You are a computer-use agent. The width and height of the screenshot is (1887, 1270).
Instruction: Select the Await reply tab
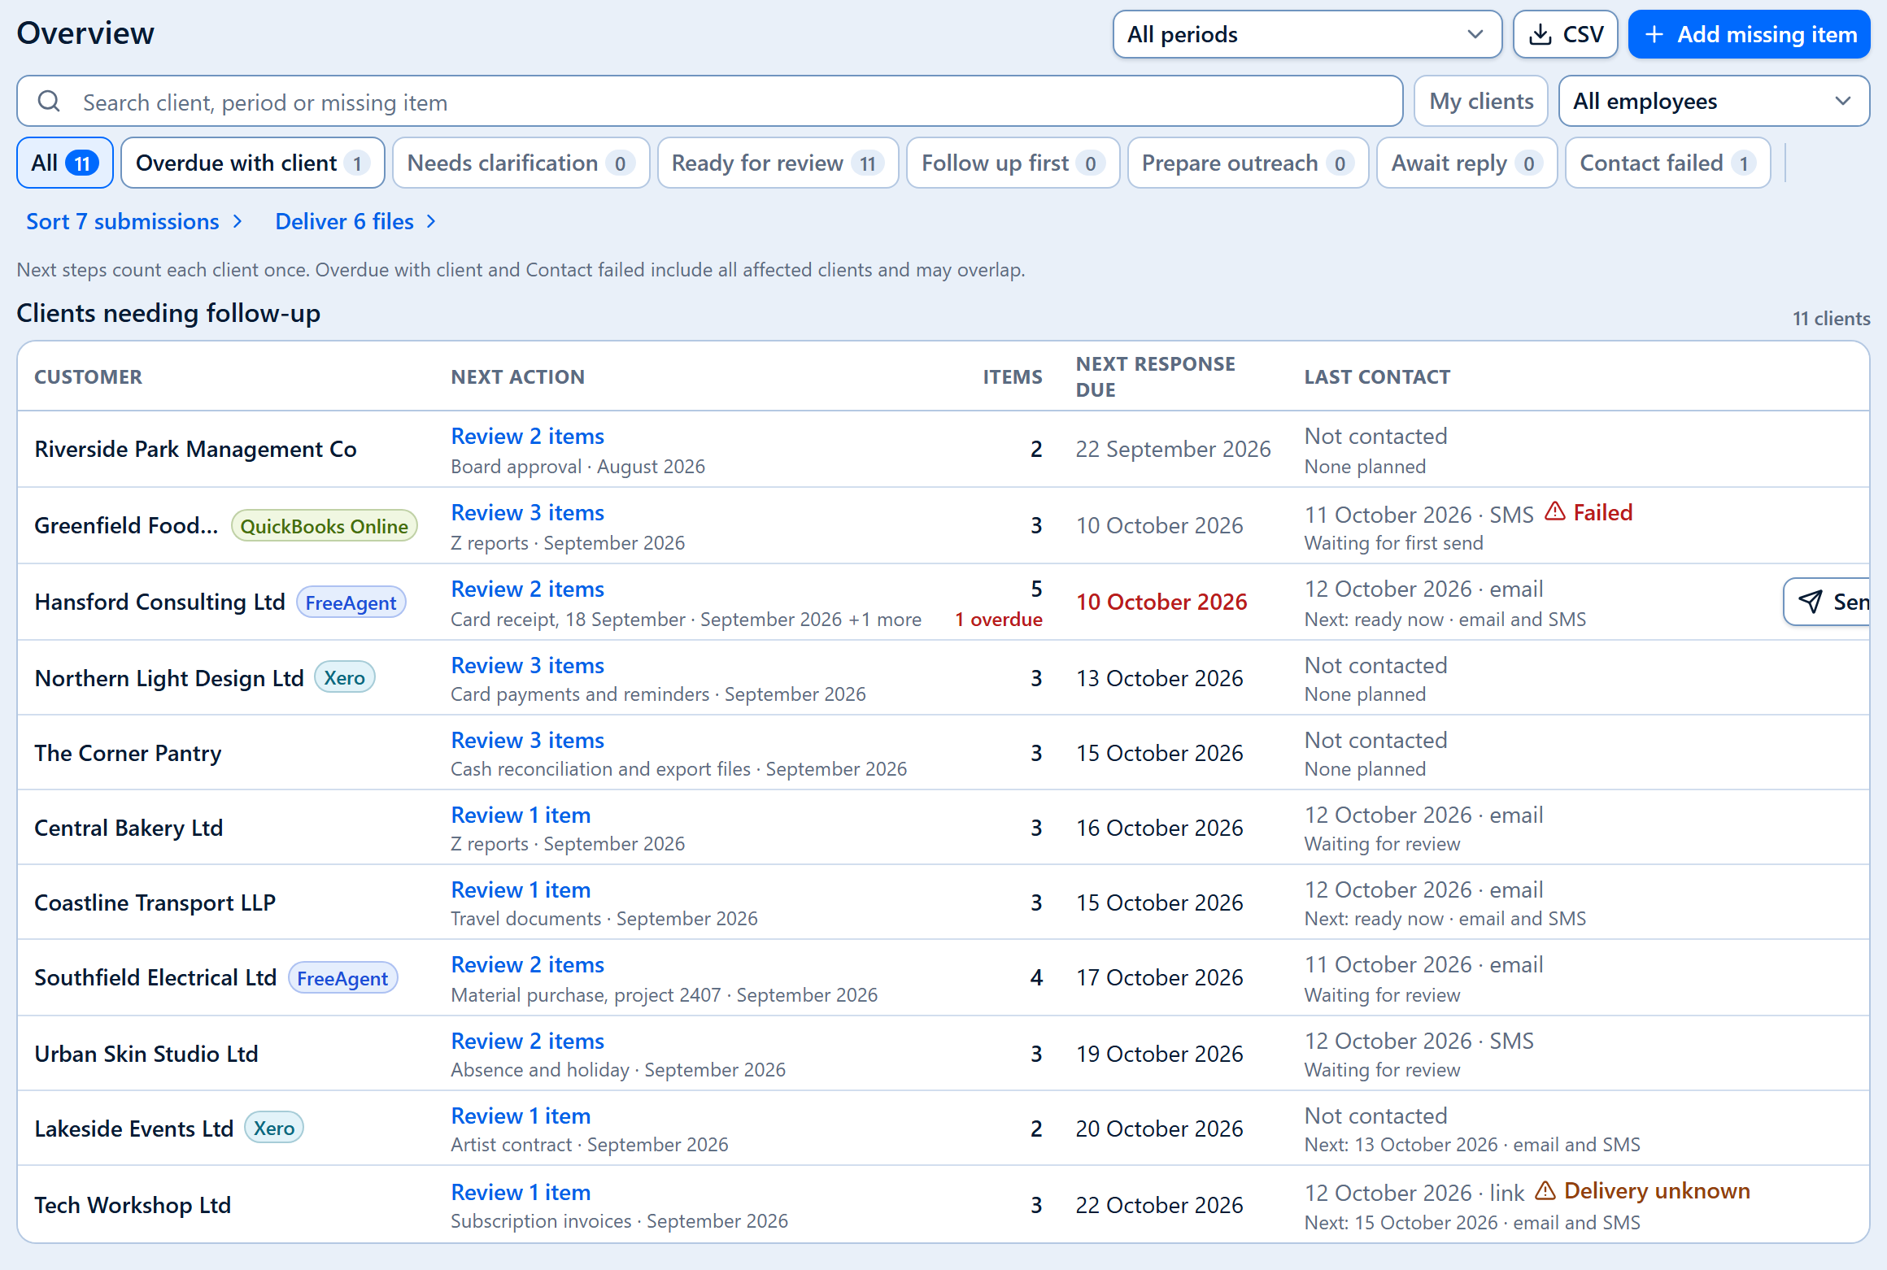1466,163
